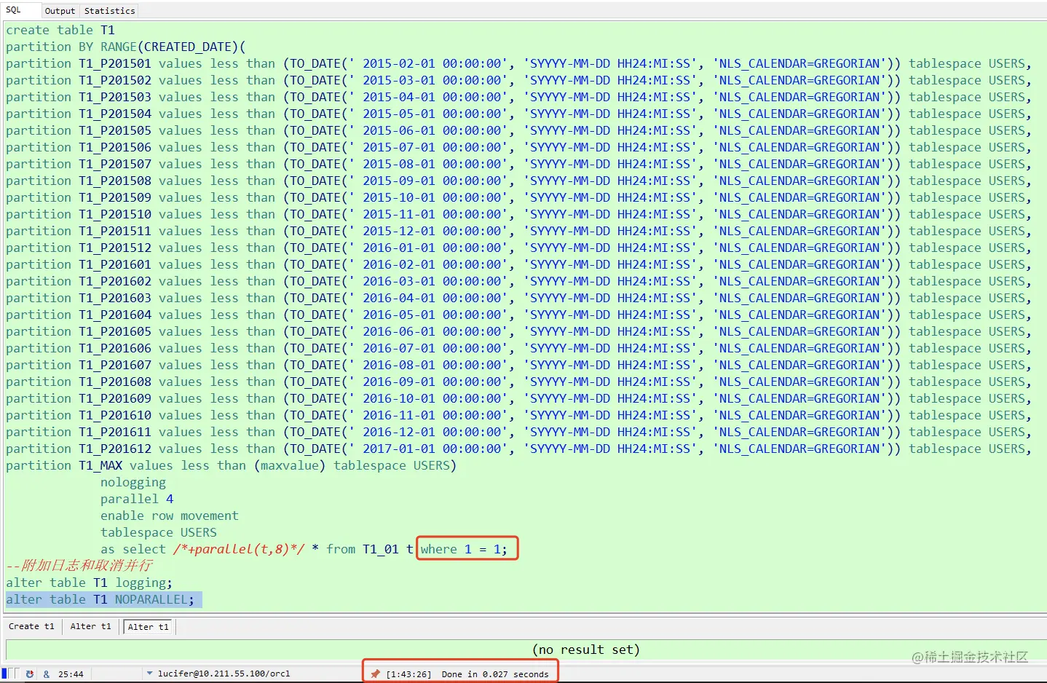Screen dimensions: 1047x683
Task: Click the "parallel 4" line
Action: pos(137,499)
